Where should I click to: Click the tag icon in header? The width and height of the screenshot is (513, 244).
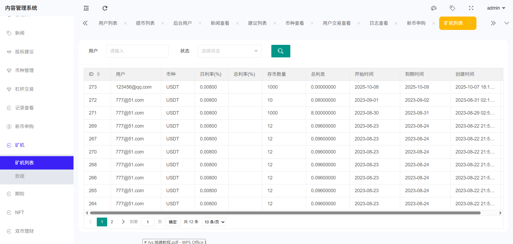pyautogui.click(x=452, y=8)
